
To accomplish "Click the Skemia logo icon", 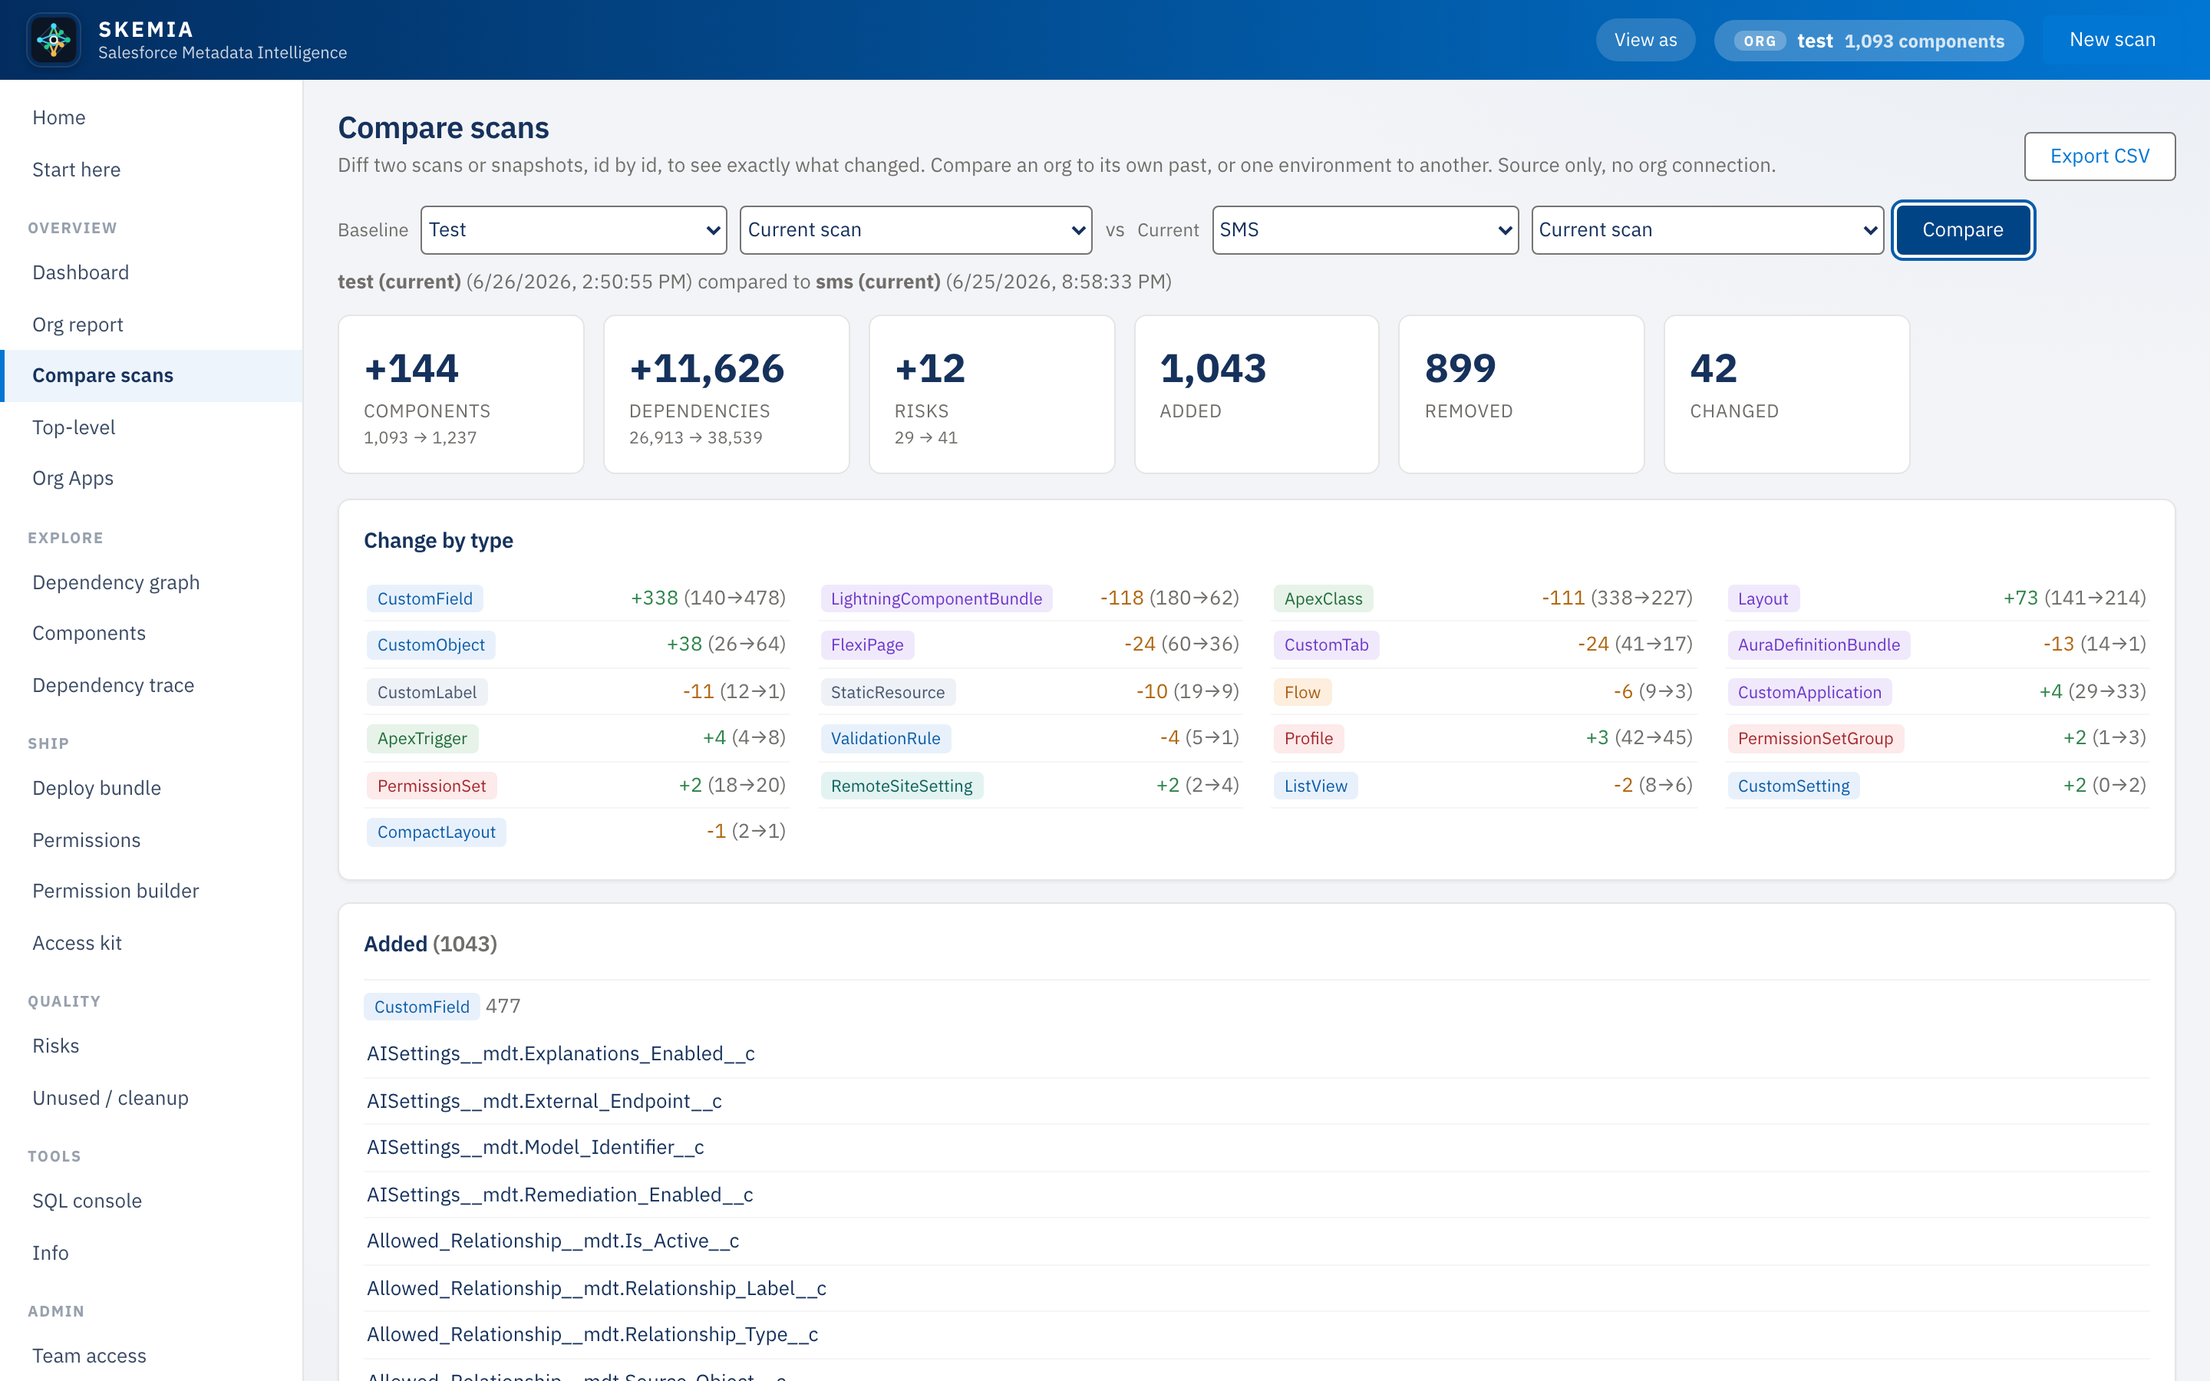I will pyautogui.click(x=54, y=39).
